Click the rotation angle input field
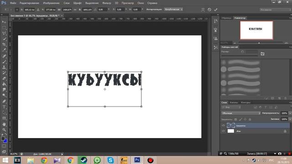Screen dimensions: 292x164 (103, 10)
